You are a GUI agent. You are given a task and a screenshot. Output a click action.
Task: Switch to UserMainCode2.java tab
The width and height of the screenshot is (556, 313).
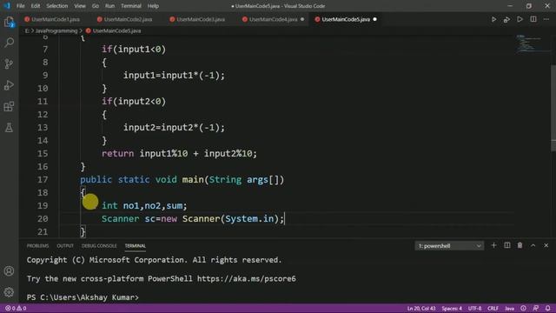point(128,19)
